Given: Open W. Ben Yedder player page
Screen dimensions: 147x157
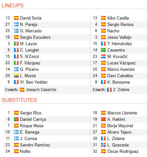Looking at the screenshot, I should click(34, 82).
